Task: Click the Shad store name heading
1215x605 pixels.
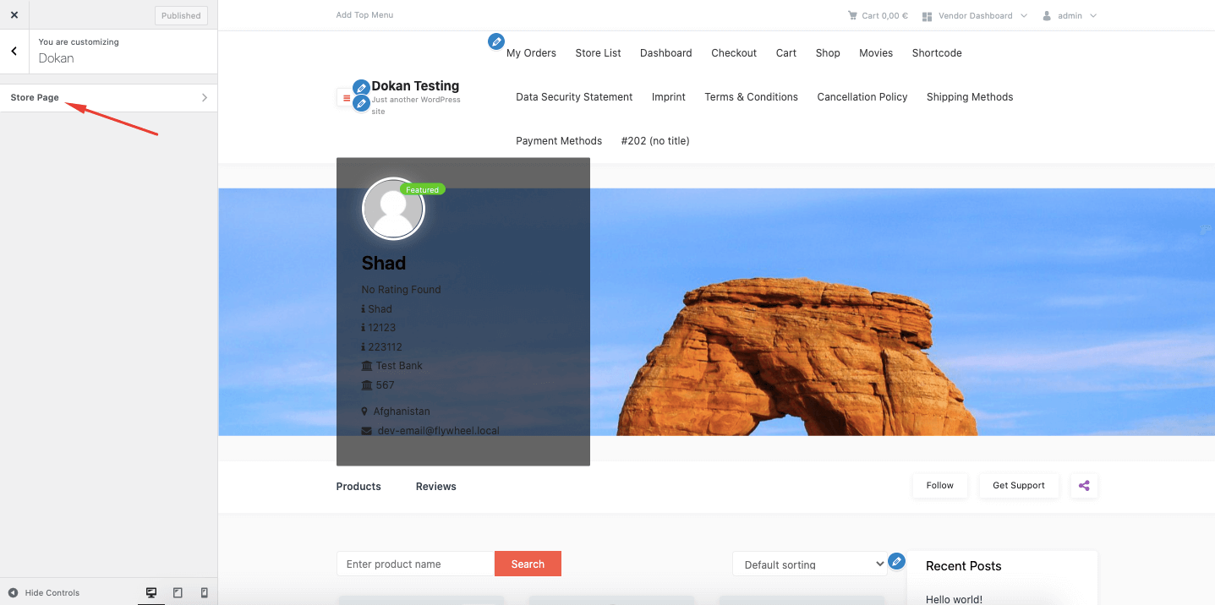Action: pyautogui.click(x=384, y=263)
